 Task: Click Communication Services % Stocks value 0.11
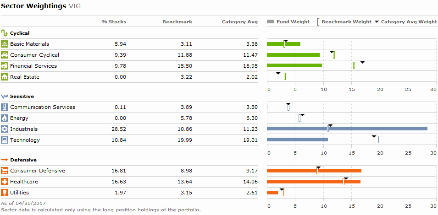pyautogui.click(x=120, y=107)
